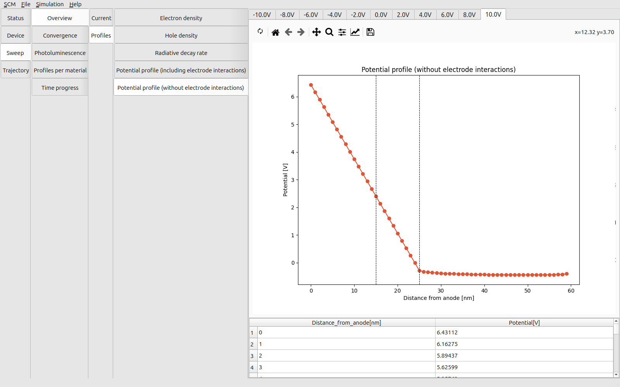Open the Hole density profile
This screenshot has height=387, width=620.
click(181, 36)
